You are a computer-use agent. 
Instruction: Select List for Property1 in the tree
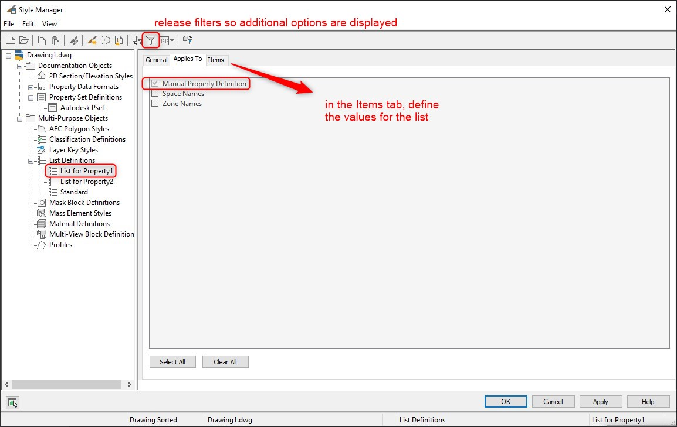(86, 171)
